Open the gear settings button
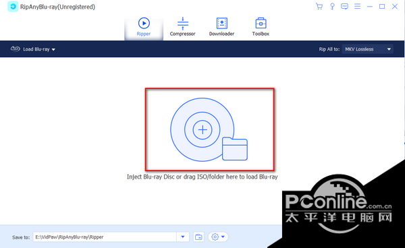The height and width of the screenshot is (248, 405). tap(215, 237)
